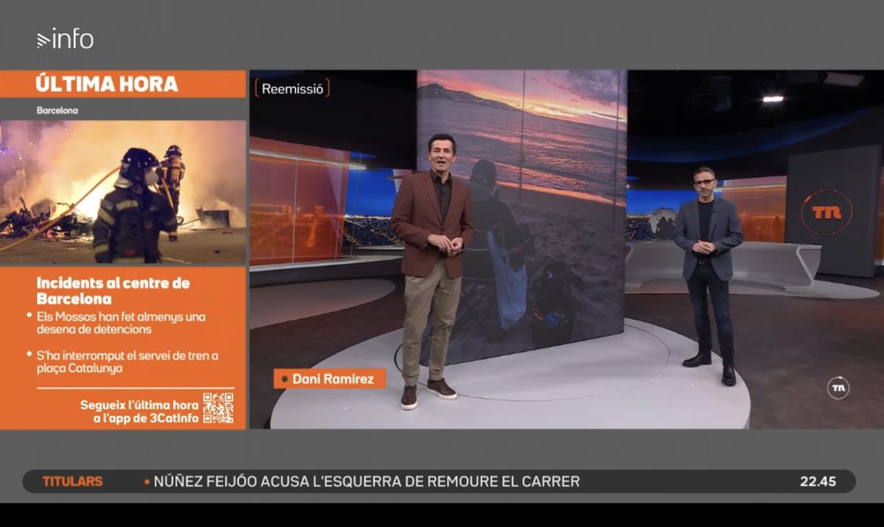Click the Dani Ramírez name caption
Screen dimensions: 884x527
pos(329,379)
